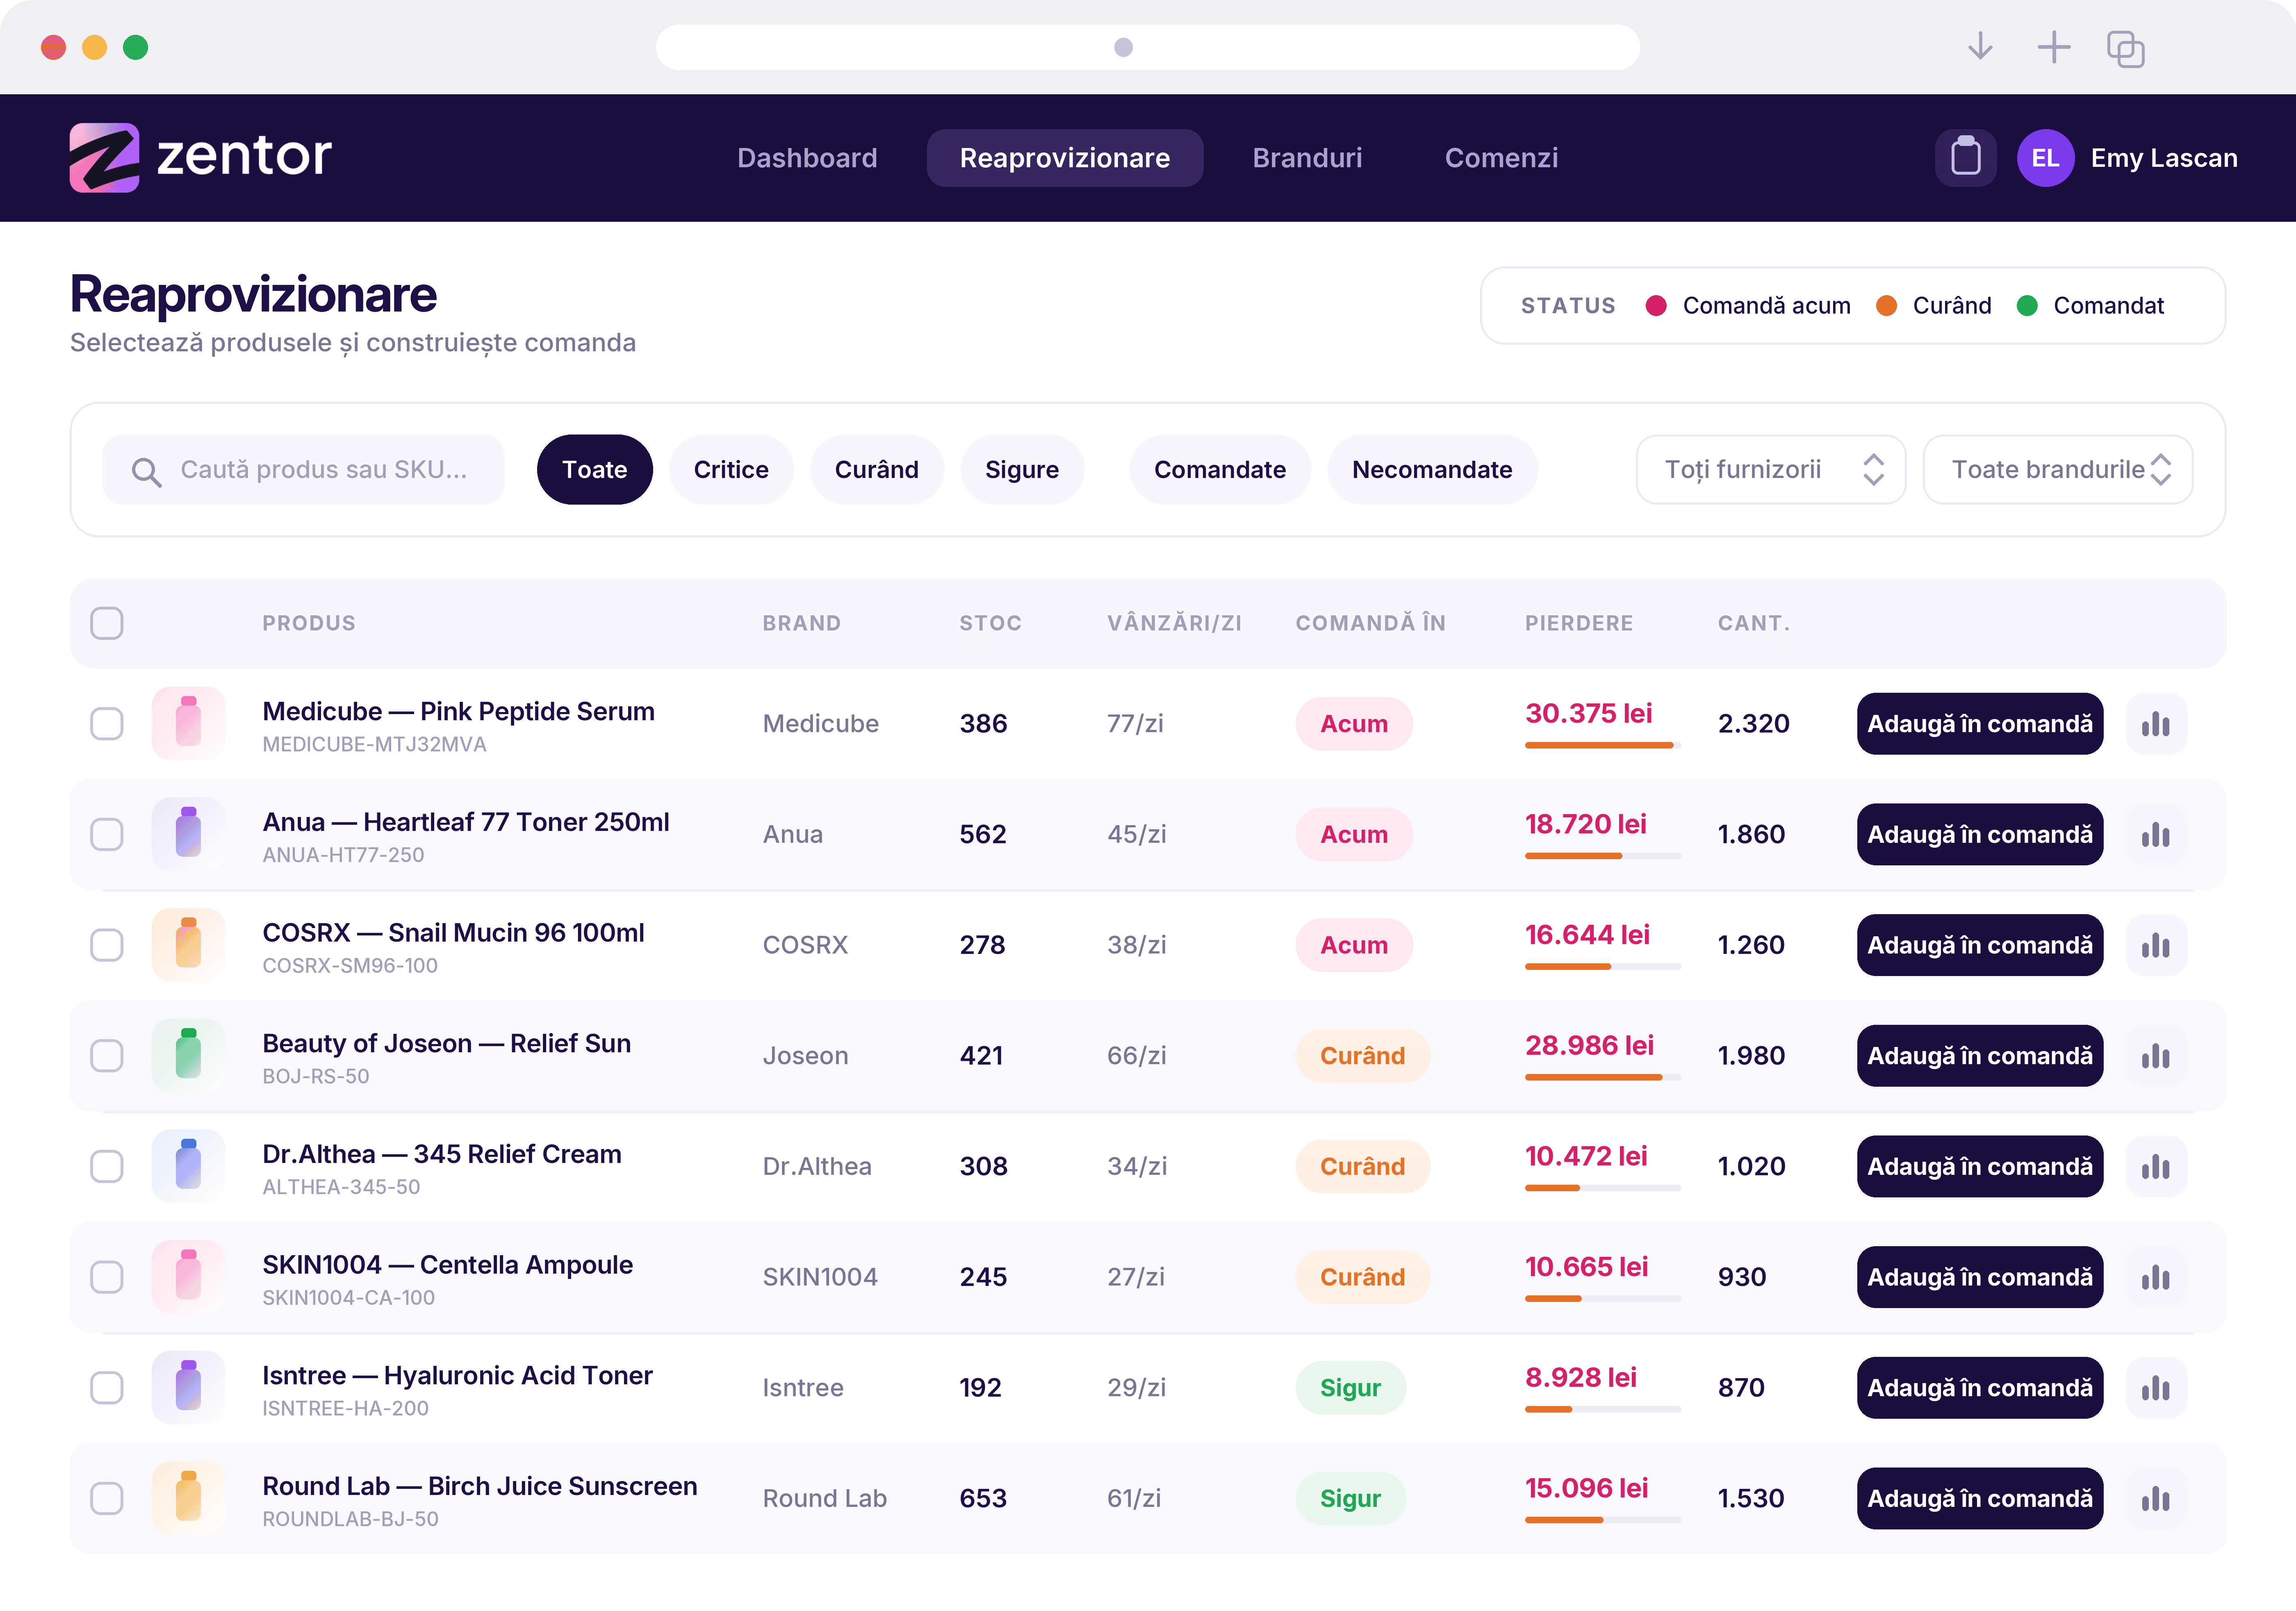Image resolution: width=2296 pixels, height=1611 pixels.
Task: Click the Zentor logo icon
Action: pyautogui.click(x=104, y=157)
